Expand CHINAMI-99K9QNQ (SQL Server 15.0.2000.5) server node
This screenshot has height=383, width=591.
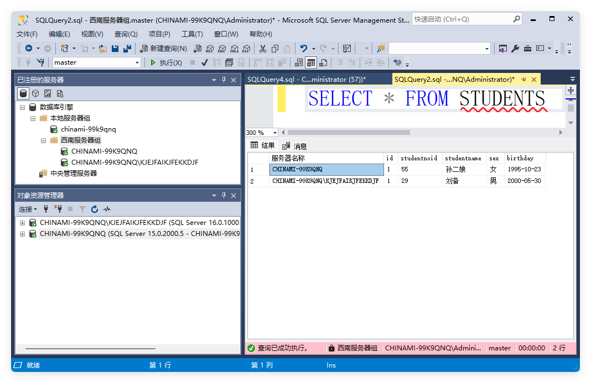(22, 234)
